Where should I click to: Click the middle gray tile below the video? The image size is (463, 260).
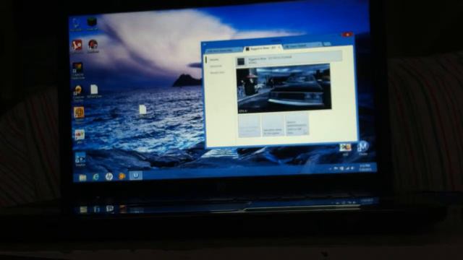tap(273, 125)
